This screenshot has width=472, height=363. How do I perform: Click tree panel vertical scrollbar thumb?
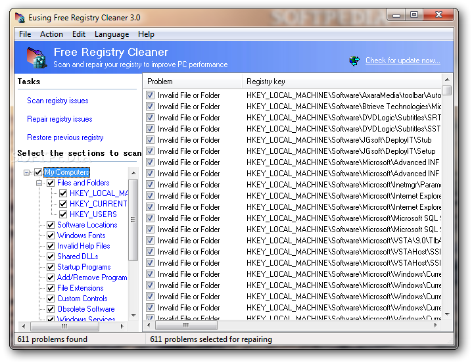click(133, 220)
